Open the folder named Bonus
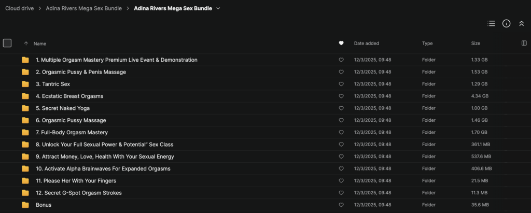 (44, 205)
